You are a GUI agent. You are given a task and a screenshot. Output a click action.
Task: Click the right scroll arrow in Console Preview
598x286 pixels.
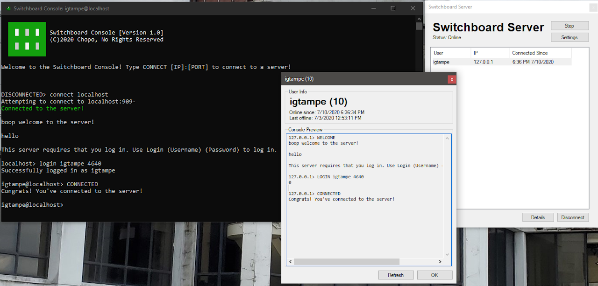440,262
